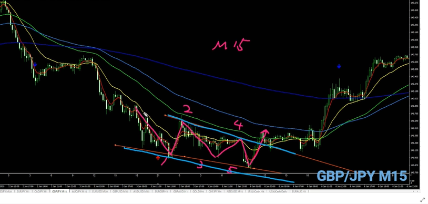Open the CADJPY H1 chart tab
Screen dimensions: 428x204
coord(41,192)
